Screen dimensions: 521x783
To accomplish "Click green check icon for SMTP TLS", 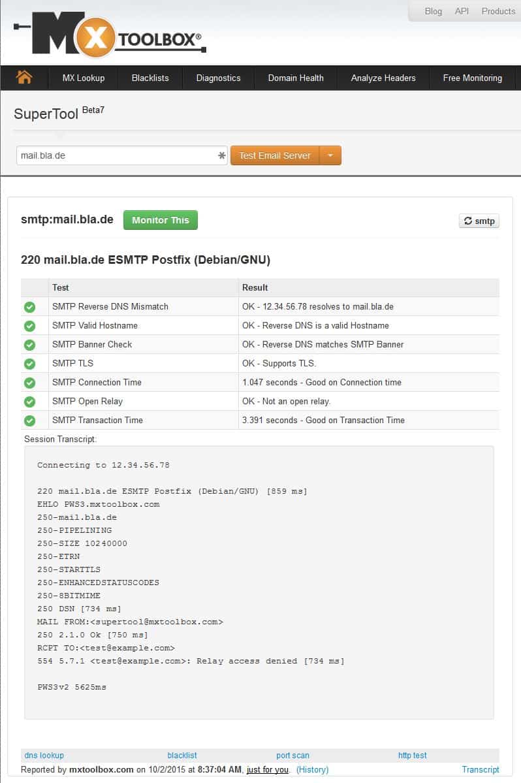I will click(x=30, y=364).
